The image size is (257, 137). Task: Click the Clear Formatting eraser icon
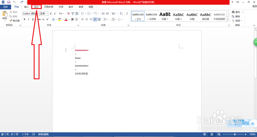click(x=69, y=14)
